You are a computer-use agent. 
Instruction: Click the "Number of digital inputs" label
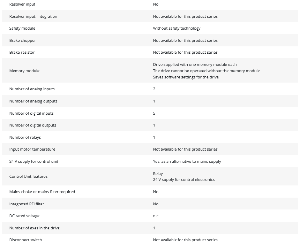[31, 113]
